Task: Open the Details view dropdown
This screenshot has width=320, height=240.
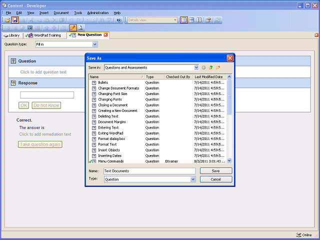Action: [x=175, y=20]
